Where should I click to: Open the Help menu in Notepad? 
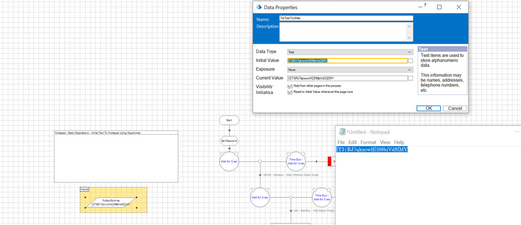click(x=399, y=142)
